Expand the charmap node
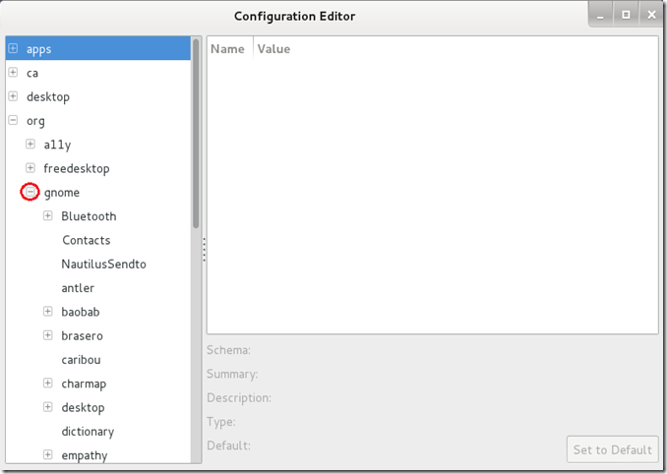Image resolution: width=667 pixels, height=474 pixels. point(47,384)
